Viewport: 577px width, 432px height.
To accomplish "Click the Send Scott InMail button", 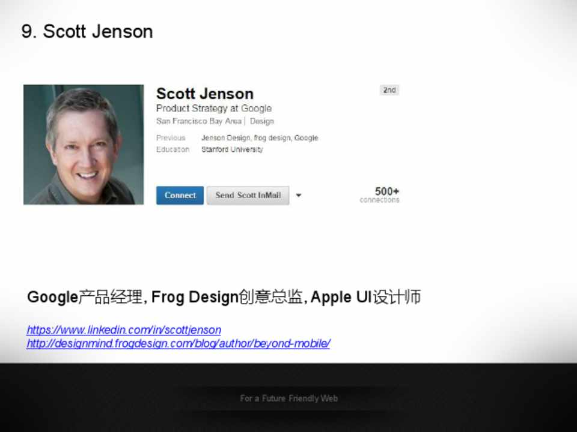I will point(248,196).
